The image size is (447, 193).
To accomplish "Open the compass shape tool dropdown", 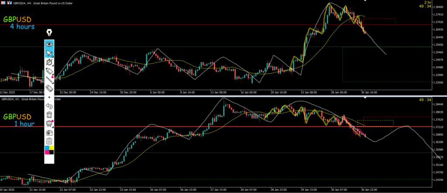I will click(49, 62).
